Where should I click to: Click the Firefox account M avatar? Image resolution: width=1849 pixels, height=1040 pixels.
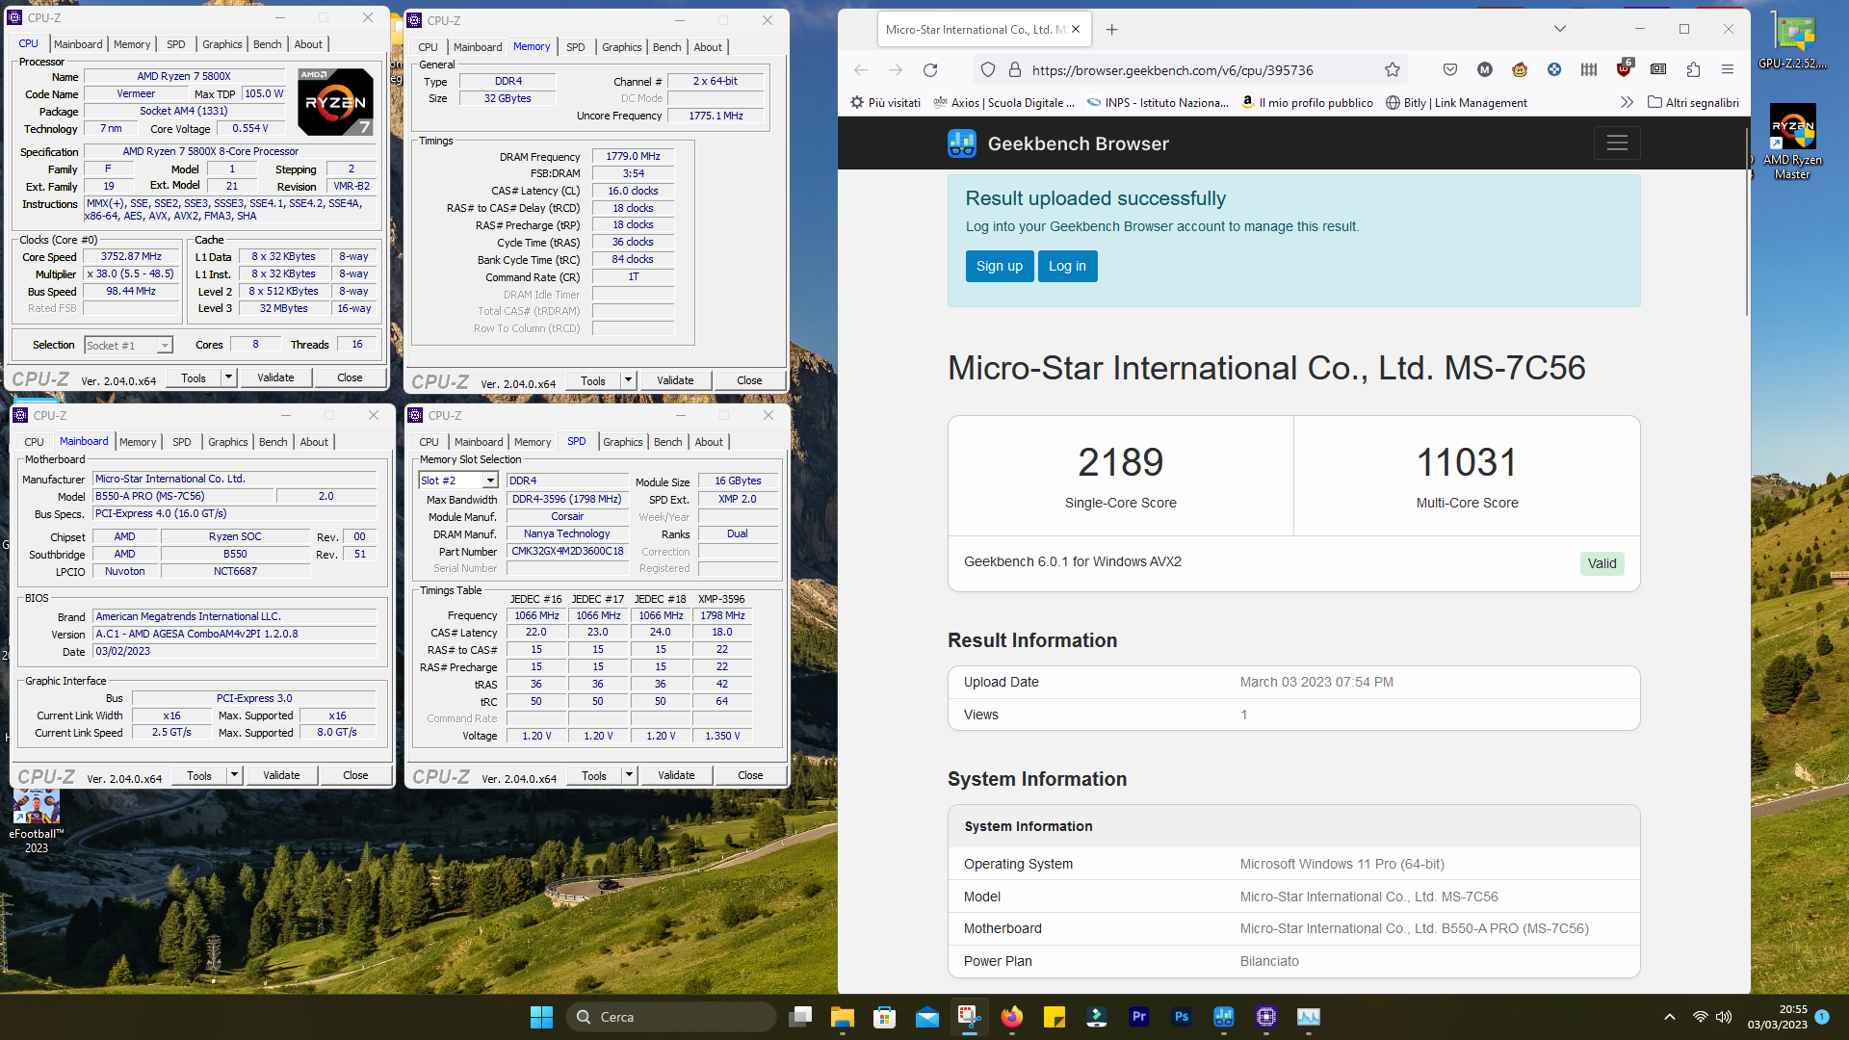pos(1485,70)
